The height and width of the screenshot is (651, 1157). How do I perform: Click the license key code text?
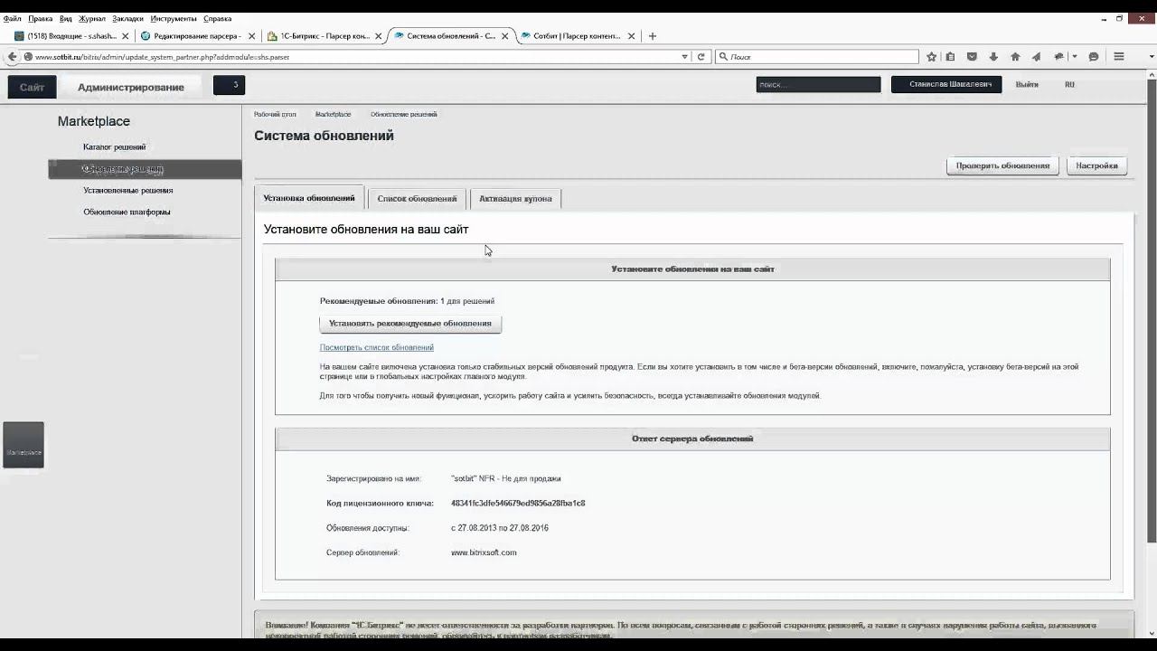(x=518, y=503)
